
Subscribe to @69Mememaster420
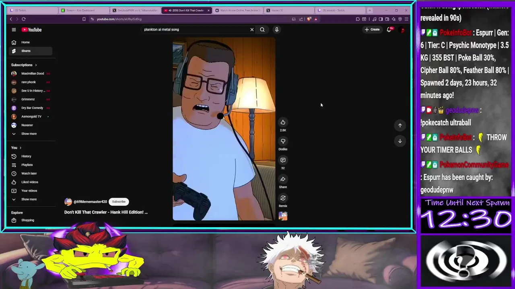pyautogui.click(x=119, y=202)
